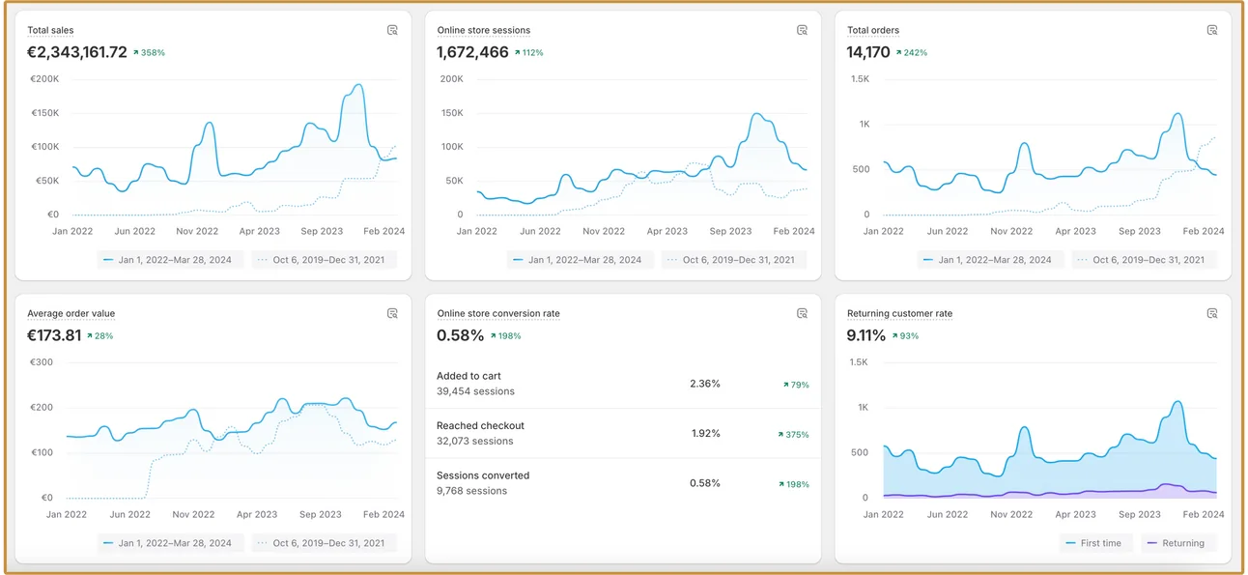Select the 9.11% returning customer rate

[x=866, y=335]
